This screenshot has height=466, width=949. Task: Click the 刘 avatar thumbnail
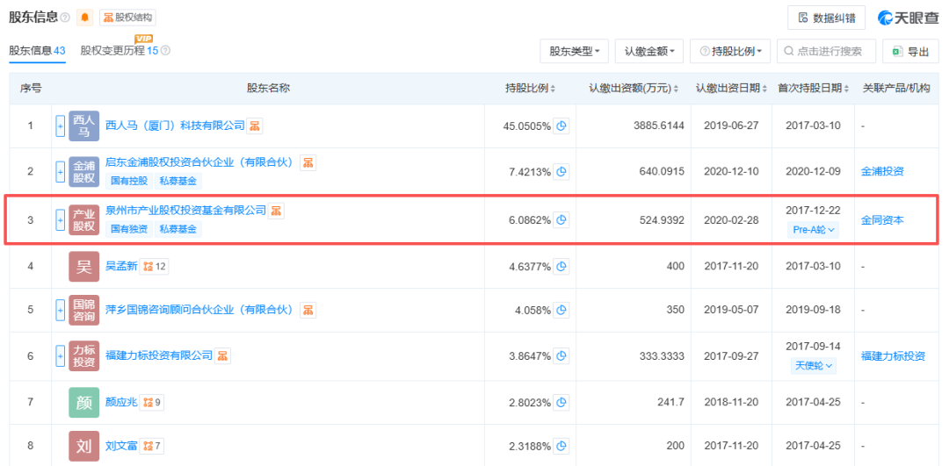pyautogui.click(x=84, y=447)
